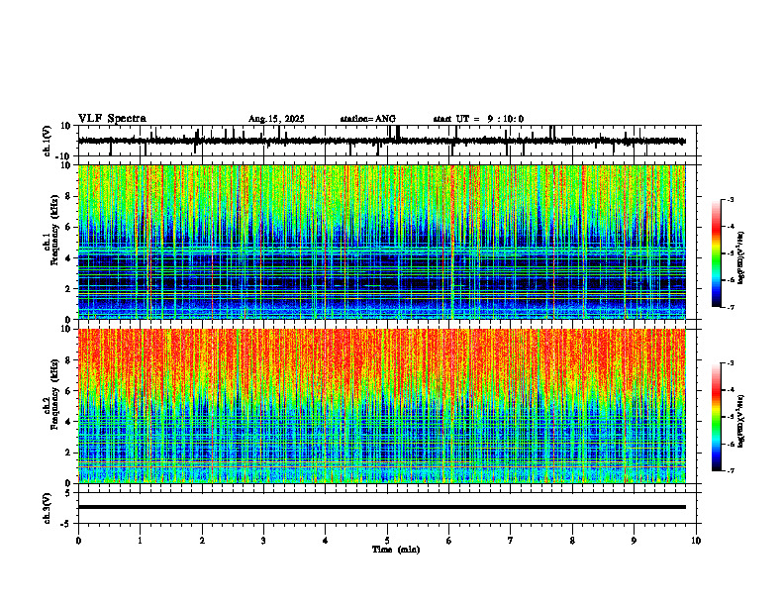
Task: Click the time axis tick label "8"
Action: 572,541
